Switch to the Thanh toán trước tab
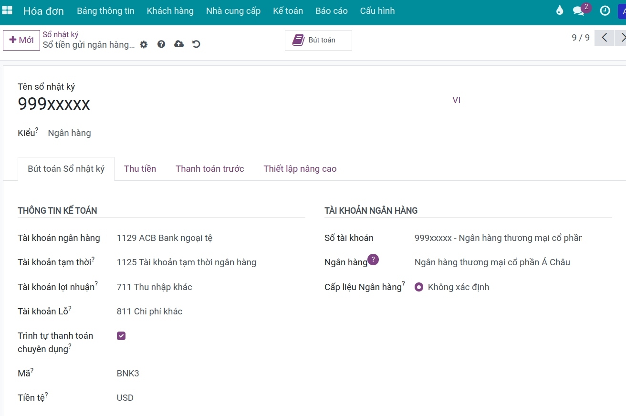This screenshot has width=626, height=416. click(209, 169)
